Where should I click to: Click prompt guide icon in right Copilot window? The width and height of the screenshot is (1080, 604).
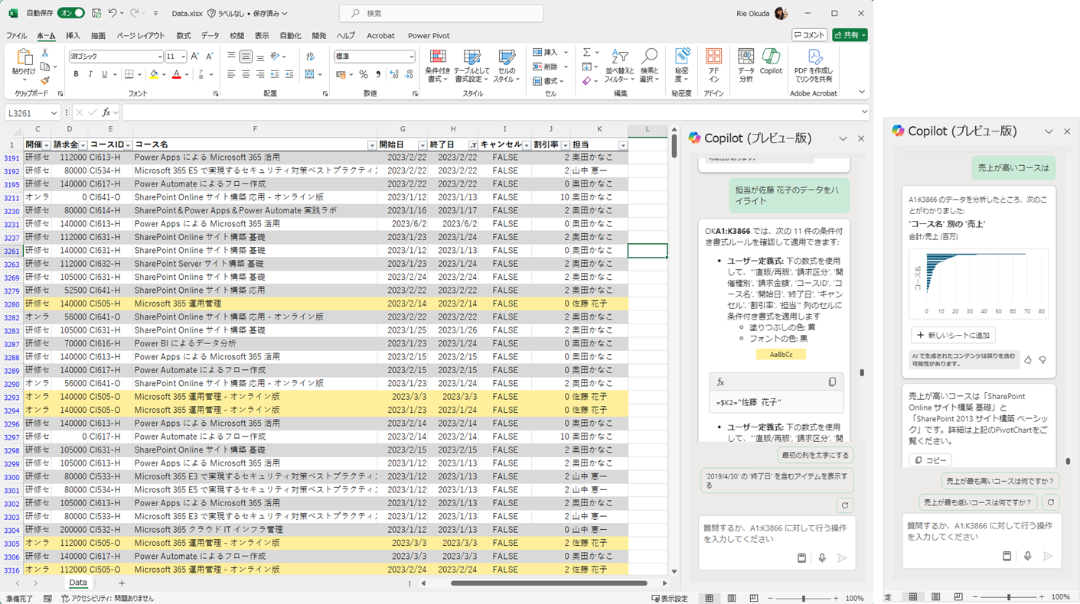(1007, 556)
